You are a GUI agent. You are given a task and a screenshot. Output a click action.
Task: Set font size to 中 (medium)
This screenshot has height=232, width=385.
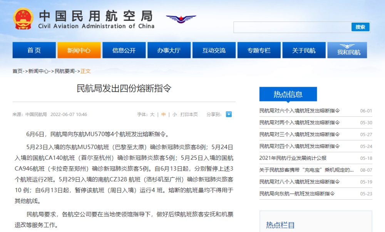(164, 114)
